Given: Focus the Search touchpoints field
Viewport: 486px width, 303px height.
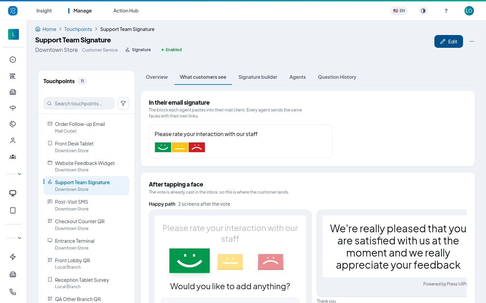Looking at the screenshot, I should [79, 103].
